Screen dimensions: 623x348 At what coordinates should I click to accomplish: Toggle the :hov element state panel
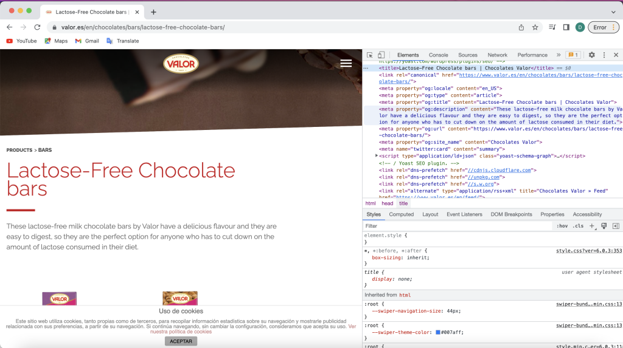562,226
